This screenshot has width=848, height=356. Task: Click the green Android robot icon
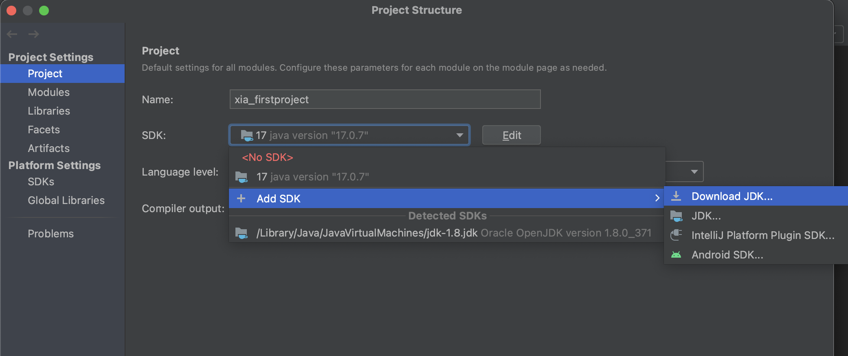click(x=676, y=255)
